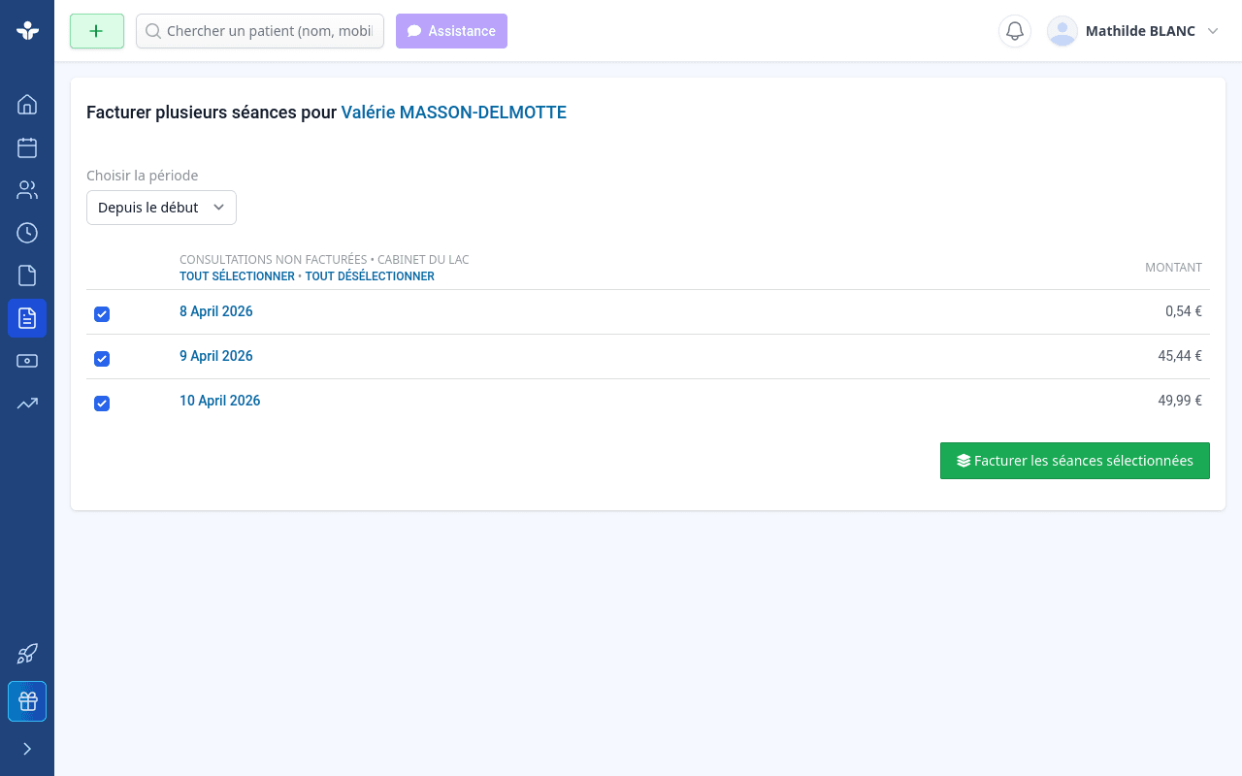This screenshot has width=1242, height=776.
Task: Click the MONTANT column header
Action: 1173,268
